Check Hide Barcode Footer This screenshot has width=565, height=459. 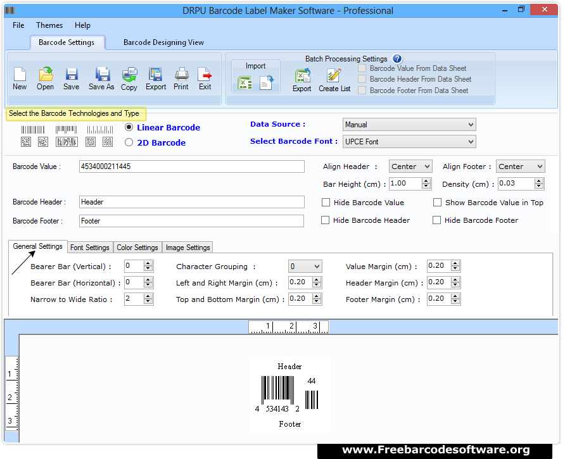pos(436,220)
